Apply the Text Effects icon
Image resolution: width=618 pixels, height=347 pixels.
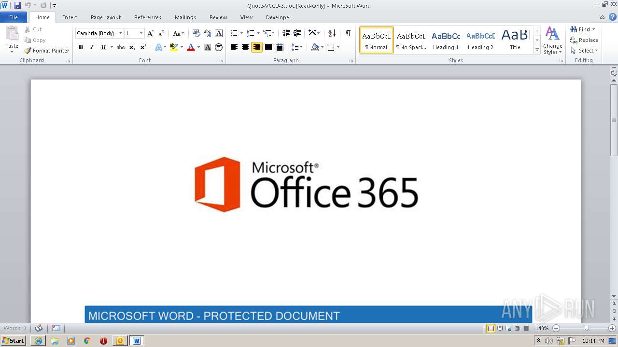pyautogui.click(x=158, y=47)
